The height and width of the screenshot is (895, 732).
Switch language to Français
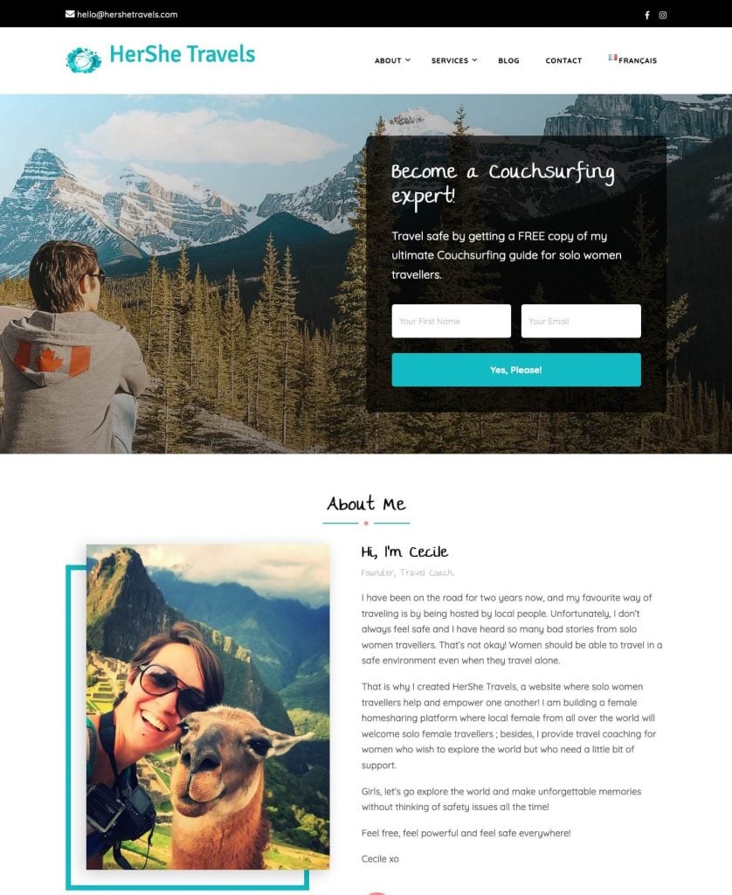(x=638, y=60)
